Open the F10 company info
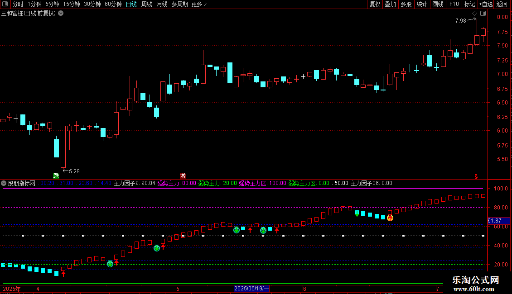The image size is (512, 294). click(x=454, y=4)
